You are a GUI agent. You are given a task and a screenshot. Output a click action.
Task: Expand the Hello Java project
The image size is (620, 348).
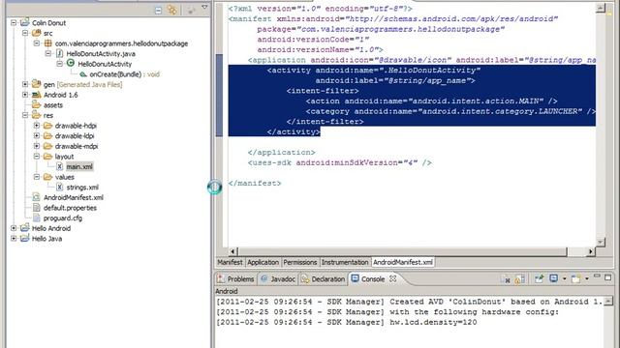(14, 239)
